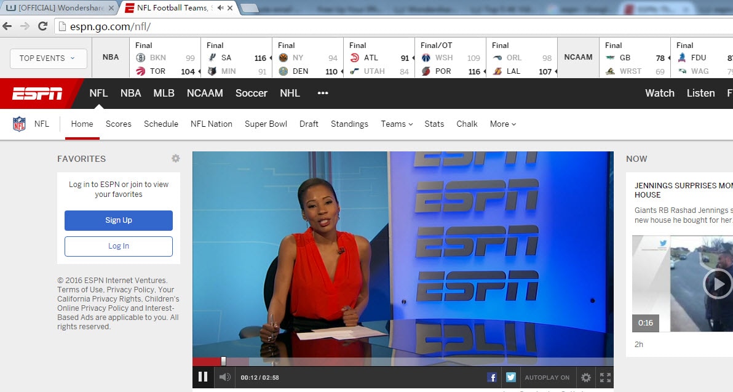
Task: Open Jennings Surprises Mom headline
Action: tap(683, 190)
